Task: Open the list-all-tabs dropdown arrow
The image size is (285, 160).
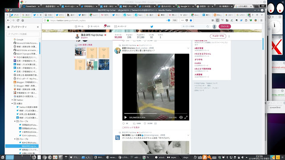Action: [x=262, y=15]
